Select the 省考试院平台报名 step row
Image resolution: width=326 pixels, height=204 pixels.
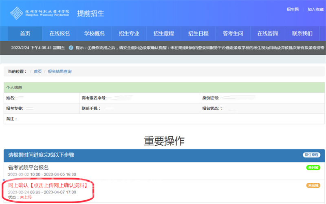(x=29, y=167)
